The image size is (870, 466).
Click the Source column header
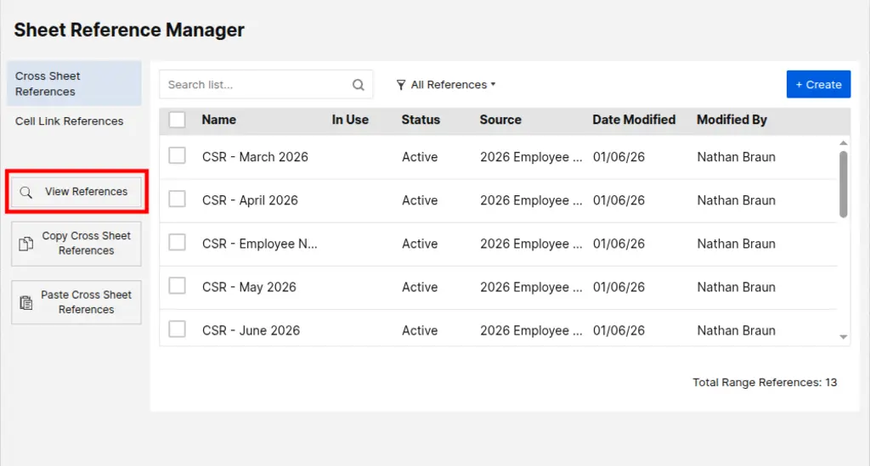(500, 120)
